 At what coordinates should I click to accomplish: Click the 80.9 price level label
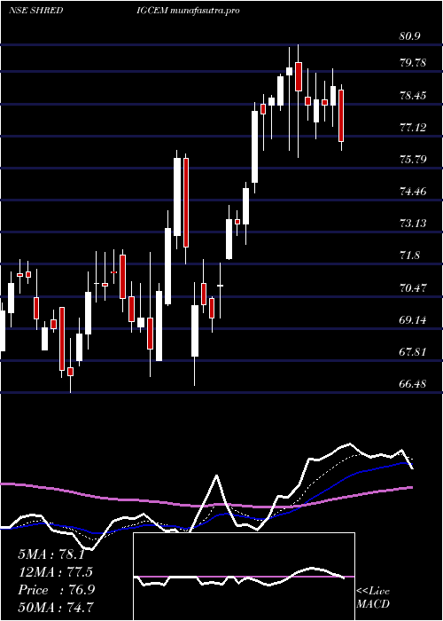(x=409, y=37)
